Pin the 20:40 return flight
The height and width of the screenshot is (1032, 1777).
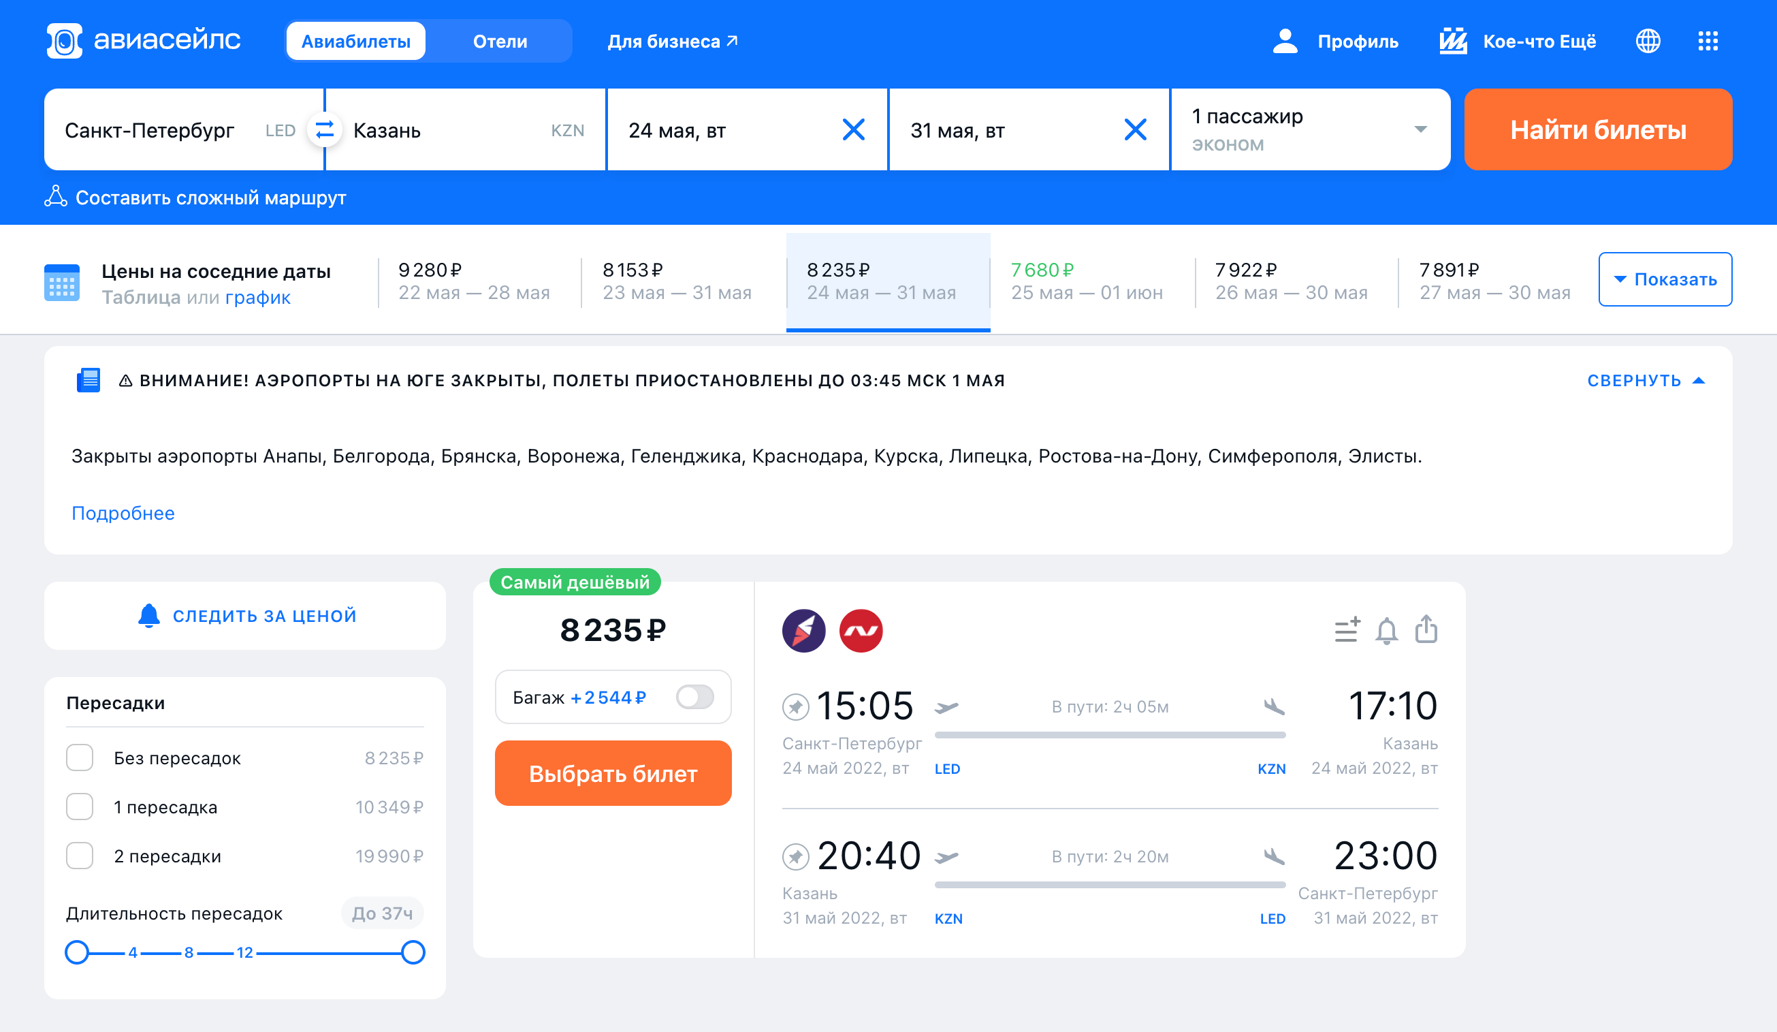click(x=795, y=856)
